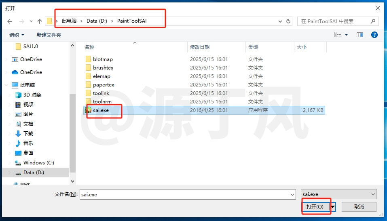
Task: Click sidebar scrollbar up arrow
Action: [72, 45]
